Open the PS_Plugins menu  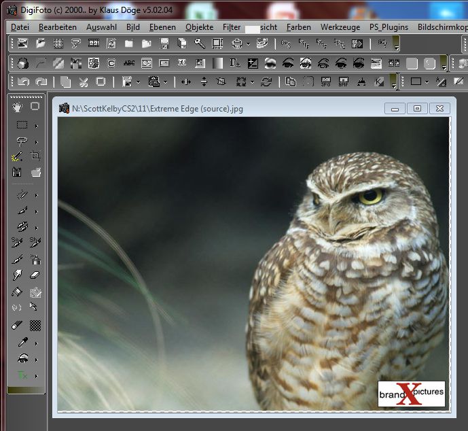389,27
